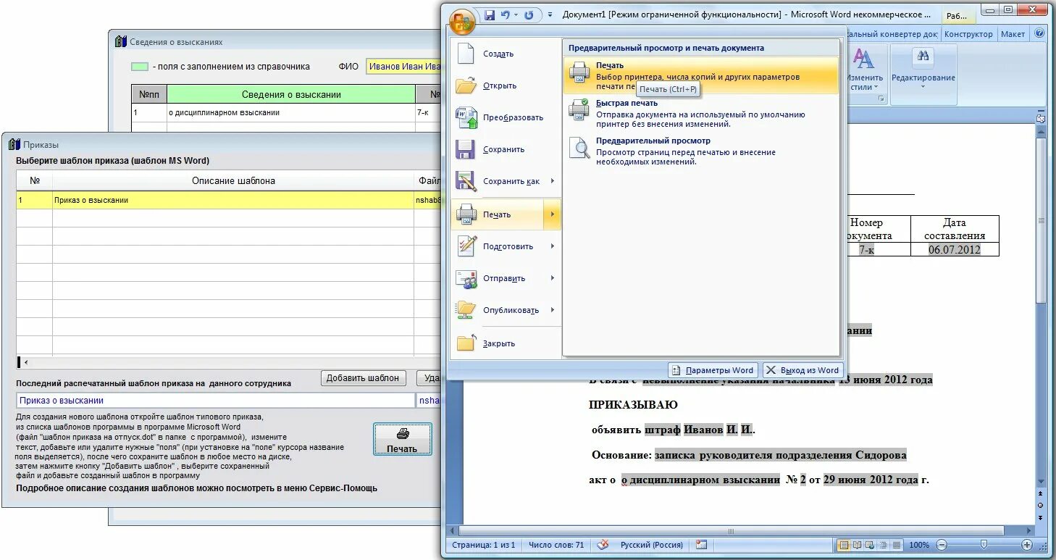Image resolution: width=1056 pixels, height=560 pixels.
Task: Select row о дисциплинарном взыскании
Action: [x=286, y=113]
